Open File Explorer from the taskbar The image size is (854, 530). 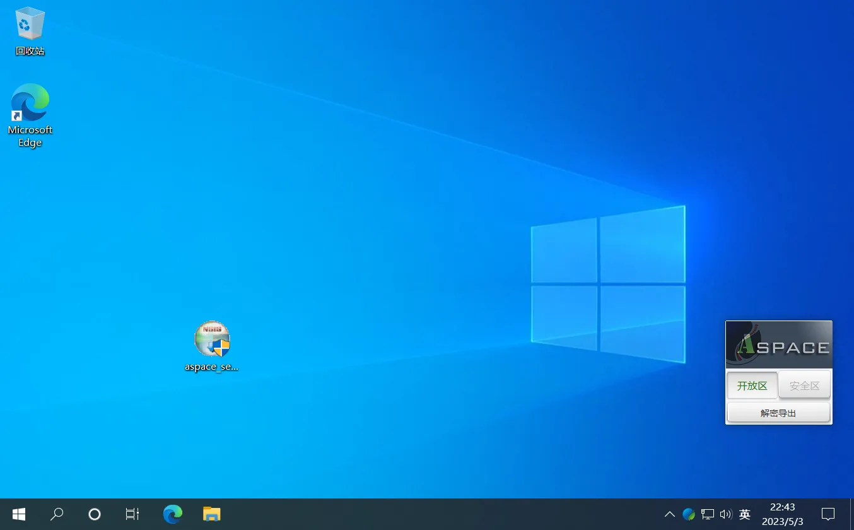[x=211, y=514]
